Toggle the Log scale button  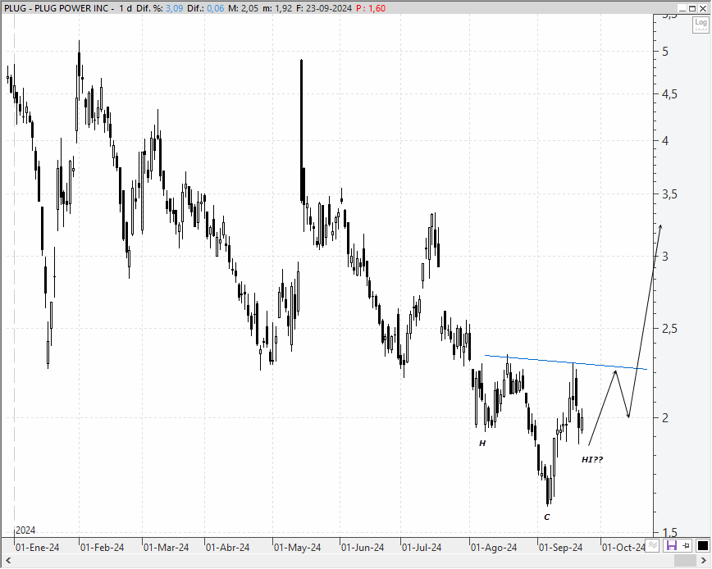coord(701,25)
